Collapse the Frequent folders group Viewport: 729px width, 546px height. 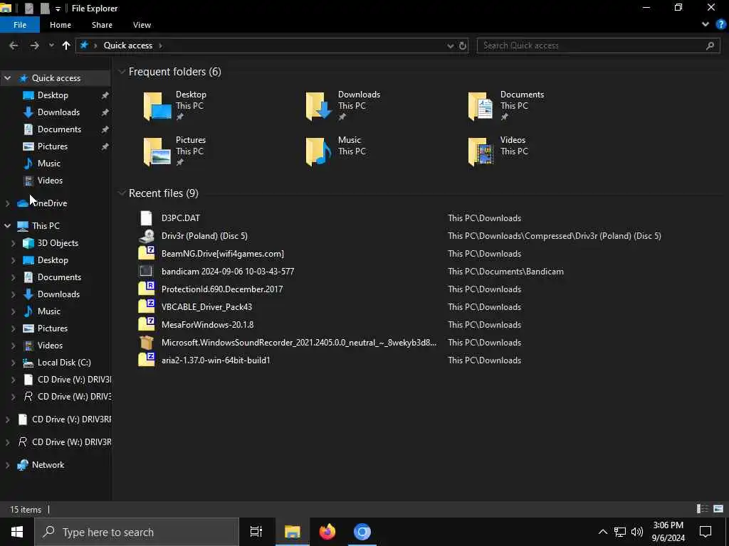tap(122, 72)
